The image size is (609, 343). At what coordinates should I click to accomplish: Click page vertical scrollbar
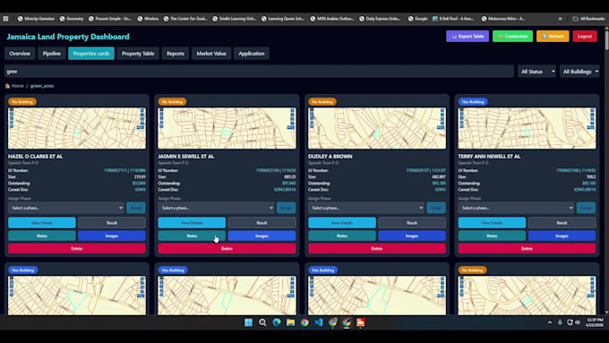pos(606,40)
